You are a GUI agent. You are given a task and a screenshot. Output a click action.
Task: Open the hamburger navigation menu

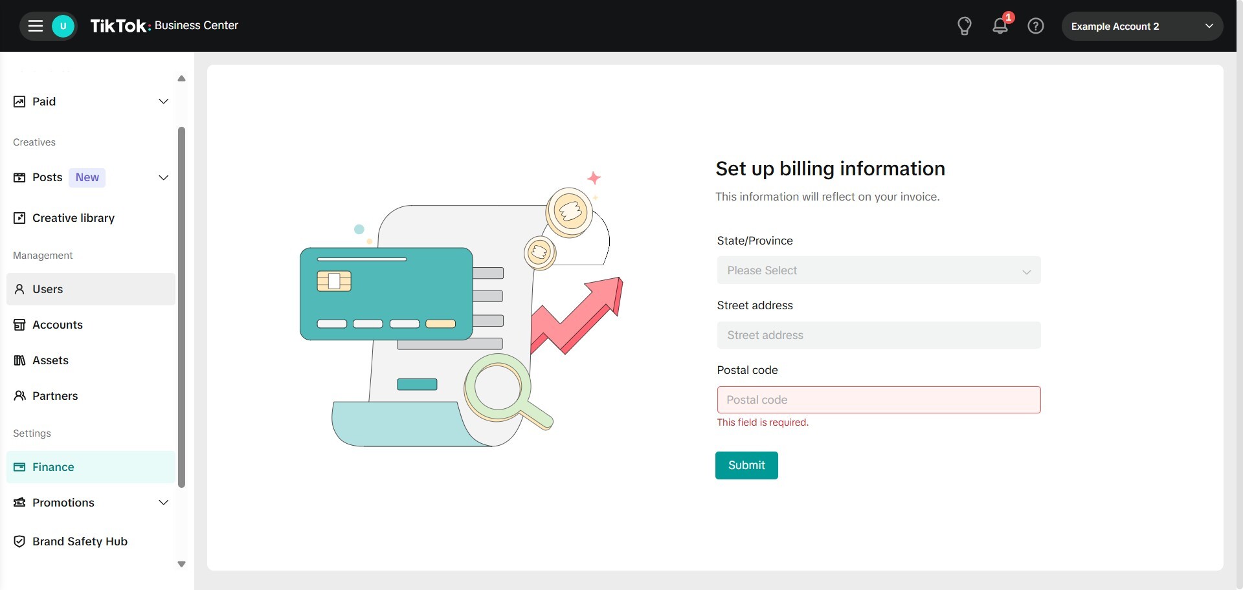pyautogui.click(x=36, y=26)
